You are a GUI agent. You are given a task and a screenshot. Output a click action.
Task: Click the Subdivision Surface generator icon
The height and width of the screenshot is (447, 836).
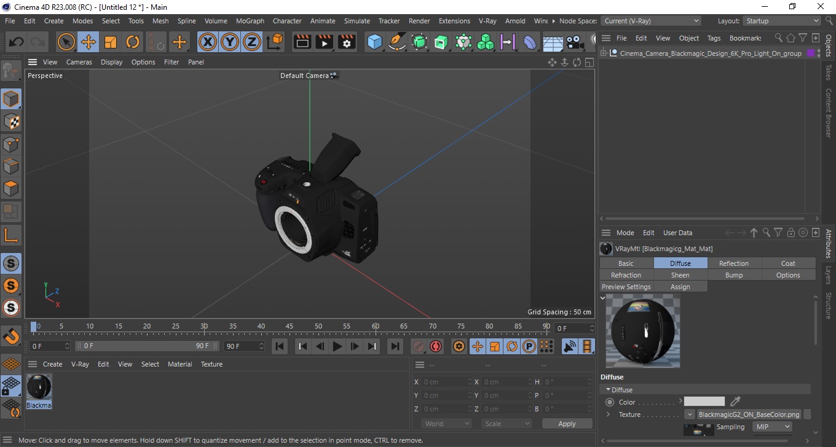click(x=419, y=42)
